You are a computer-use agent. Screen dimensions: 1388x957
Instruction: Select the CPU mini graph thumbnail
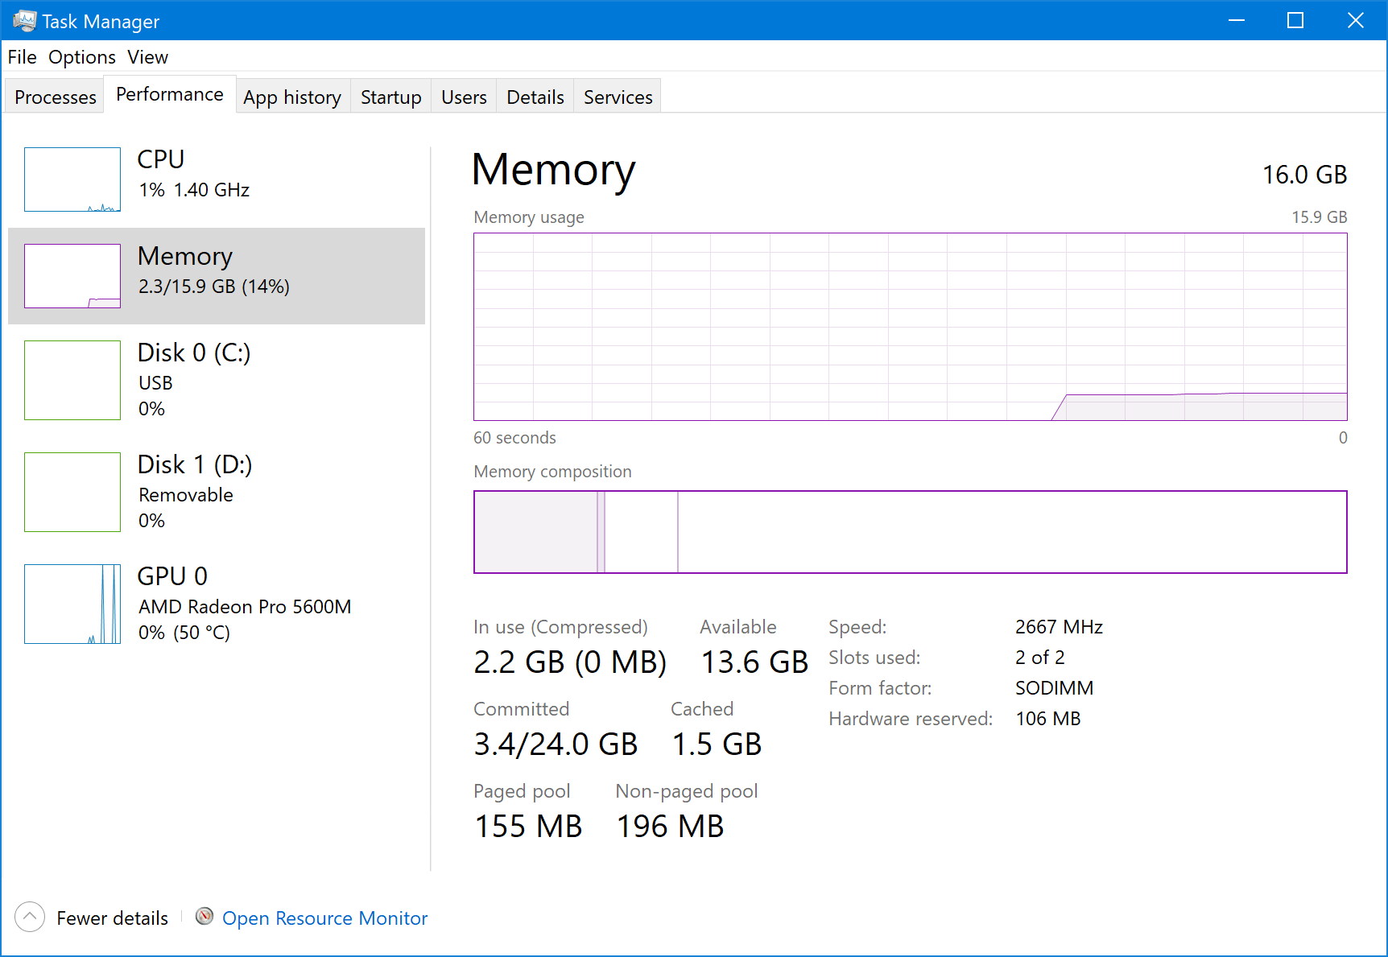click(x=72, y=179)
